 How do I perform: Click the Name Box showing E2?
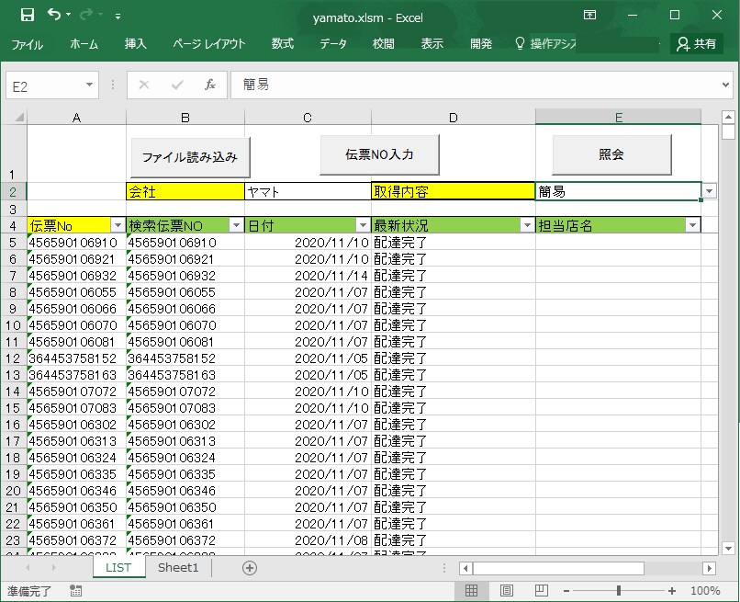pos(45,85)
